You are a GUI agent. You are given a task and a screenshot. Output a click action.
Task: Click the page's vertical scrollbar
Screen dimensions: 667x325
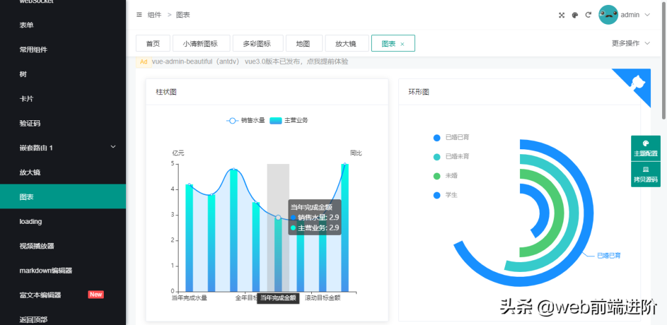[664, 62]
